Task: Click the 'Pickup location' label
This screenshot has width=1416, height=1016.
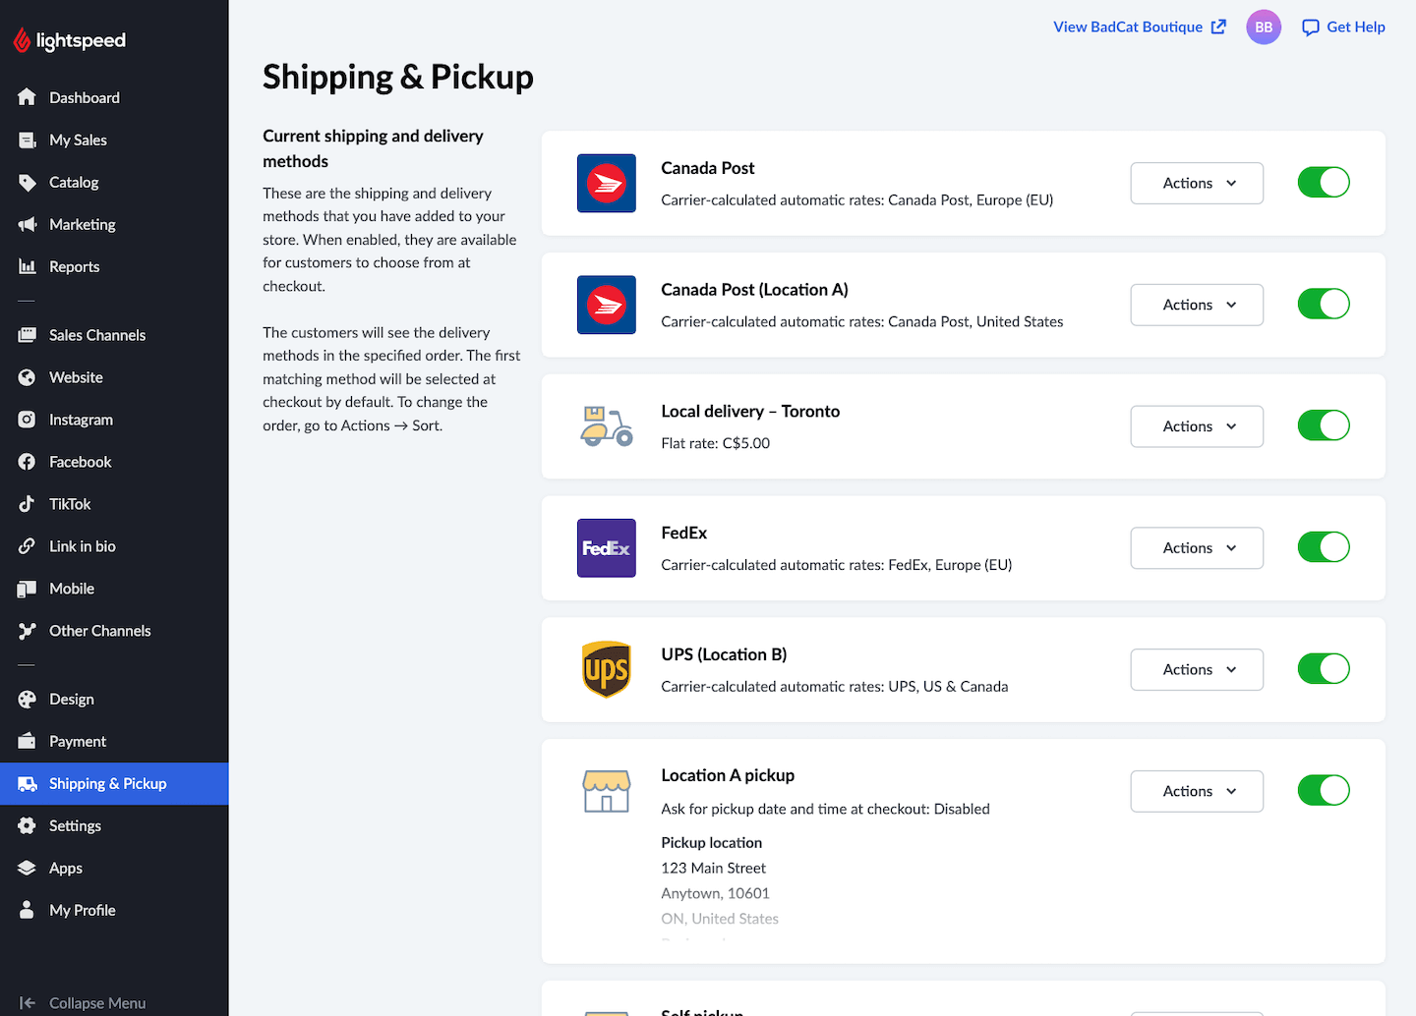Action: point(712,842)
